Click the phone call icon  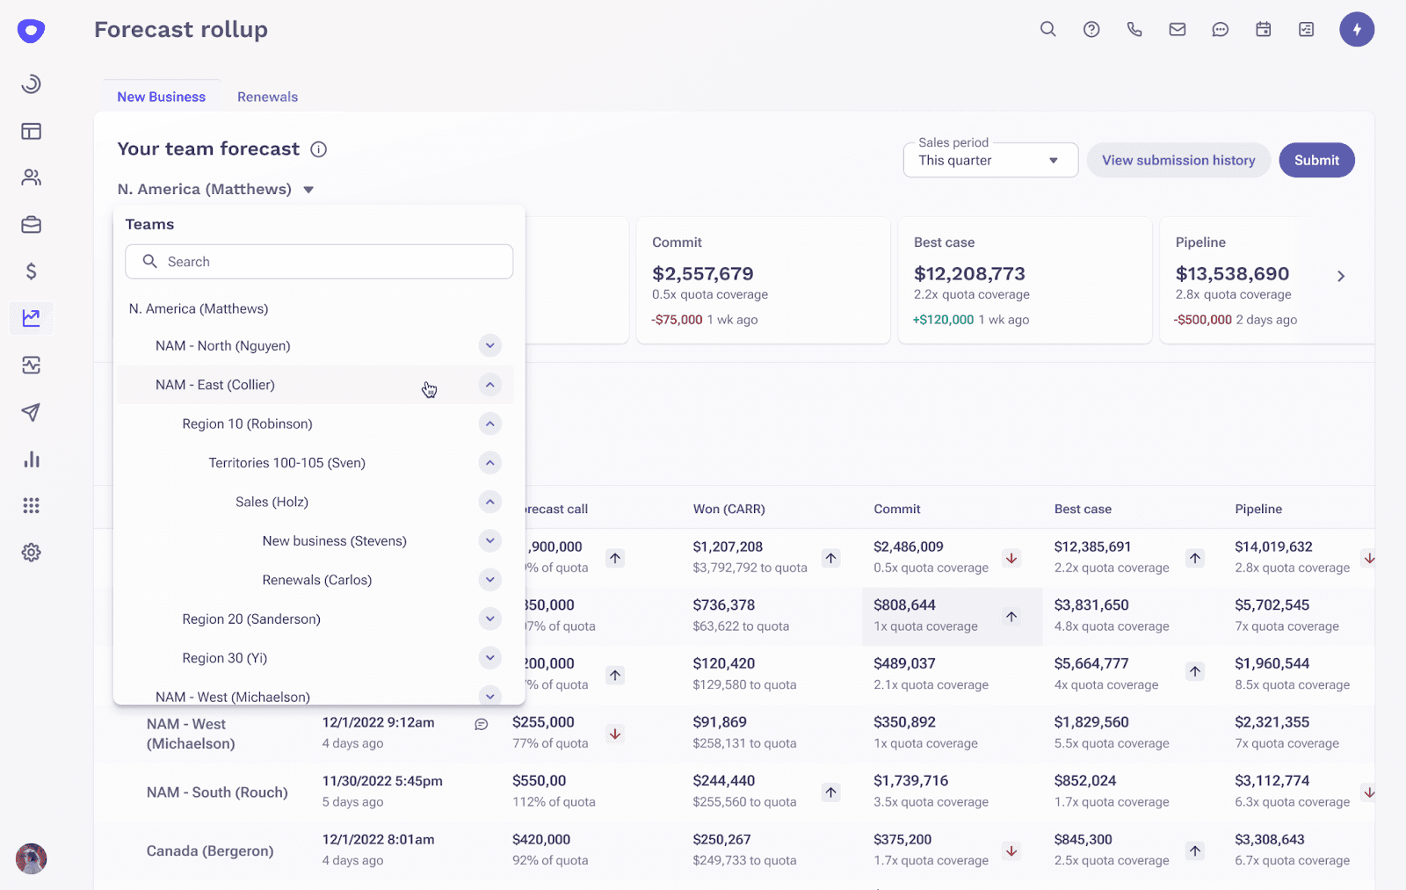tap(1134, 29)
